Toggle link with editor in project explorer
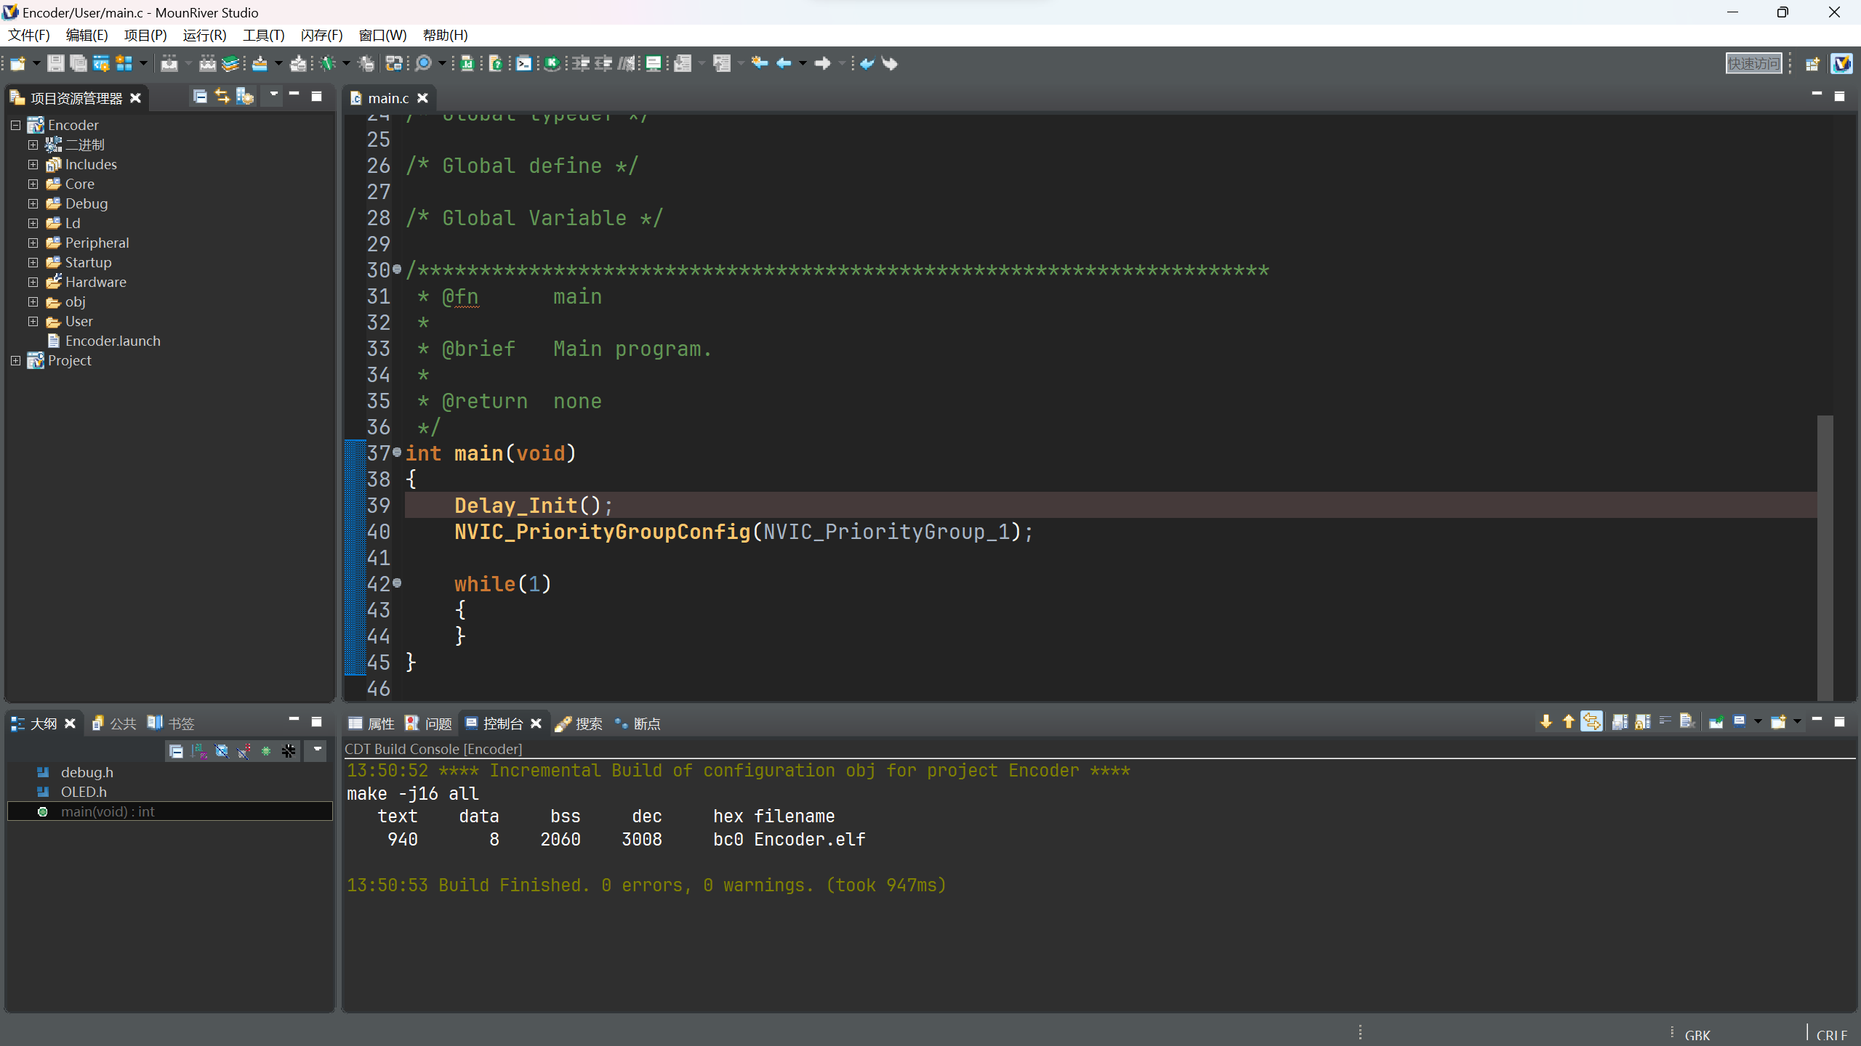The width and height of the screenshot is (1861, 1046). (x=222, y=97)
